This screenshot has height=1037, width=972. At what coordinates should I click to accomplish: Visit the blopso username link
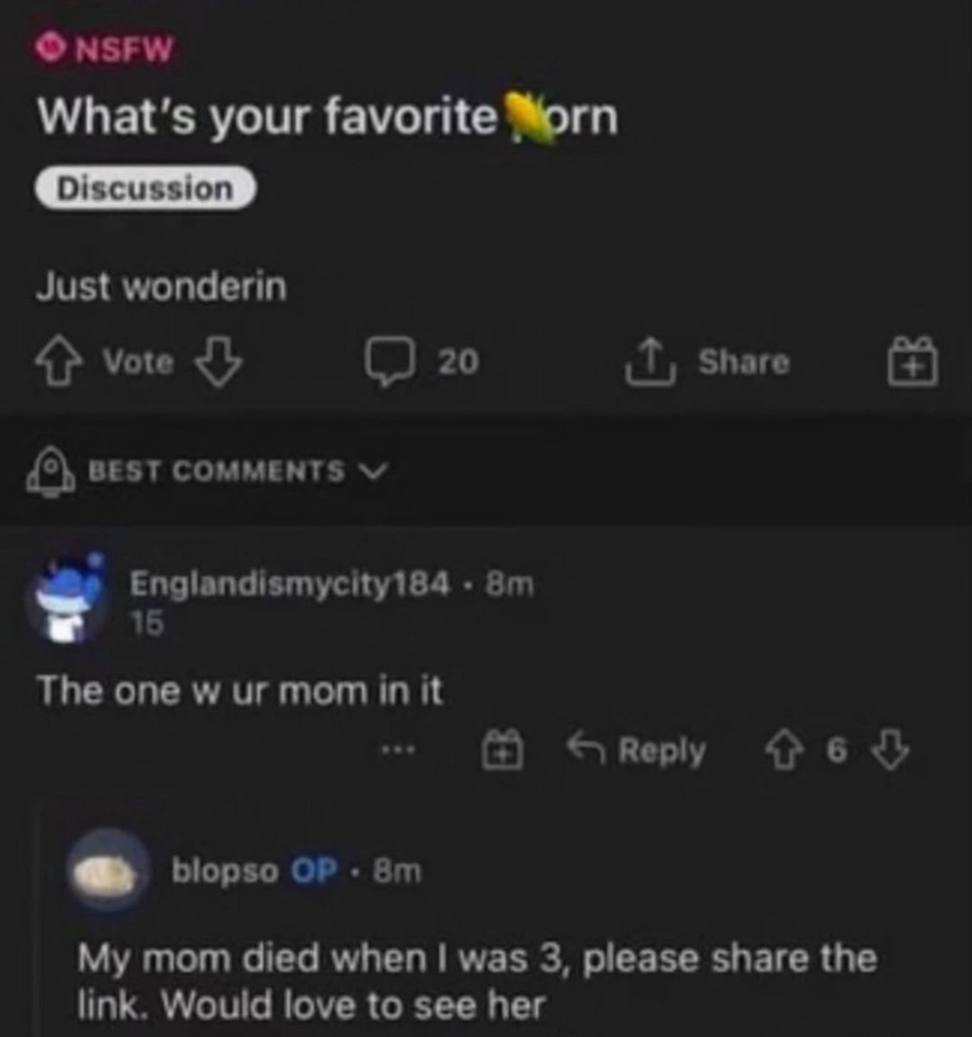226,871
